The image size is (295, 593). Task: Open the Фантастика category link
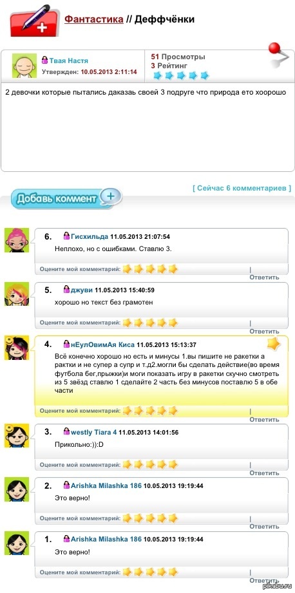94,19
